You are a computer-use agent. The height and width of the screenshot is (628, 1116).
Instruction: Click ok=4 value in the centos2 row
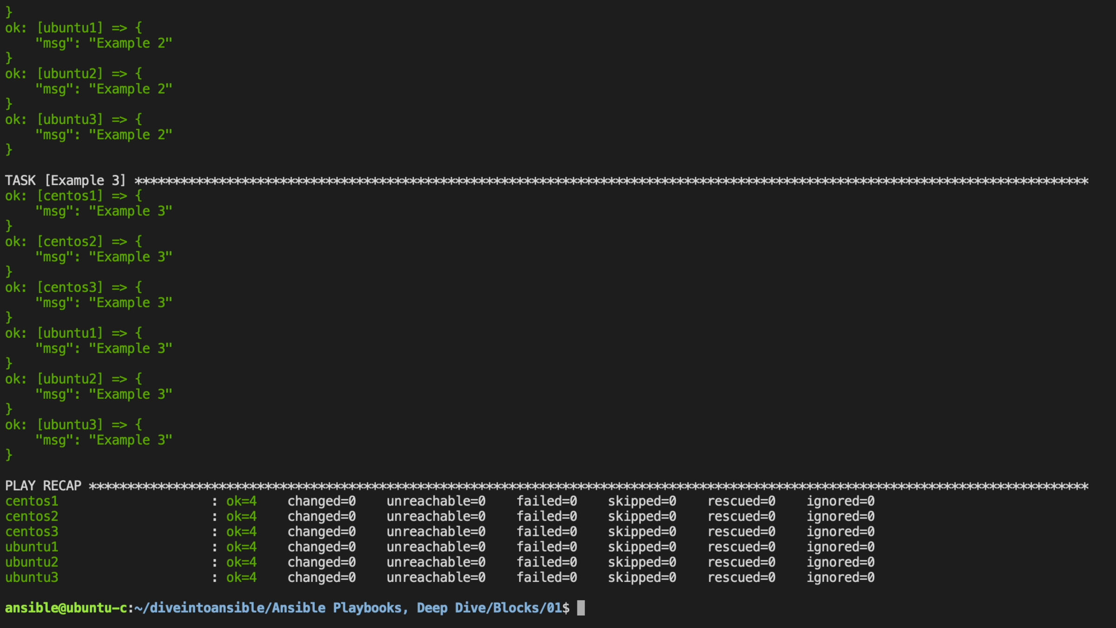(241, 516)
